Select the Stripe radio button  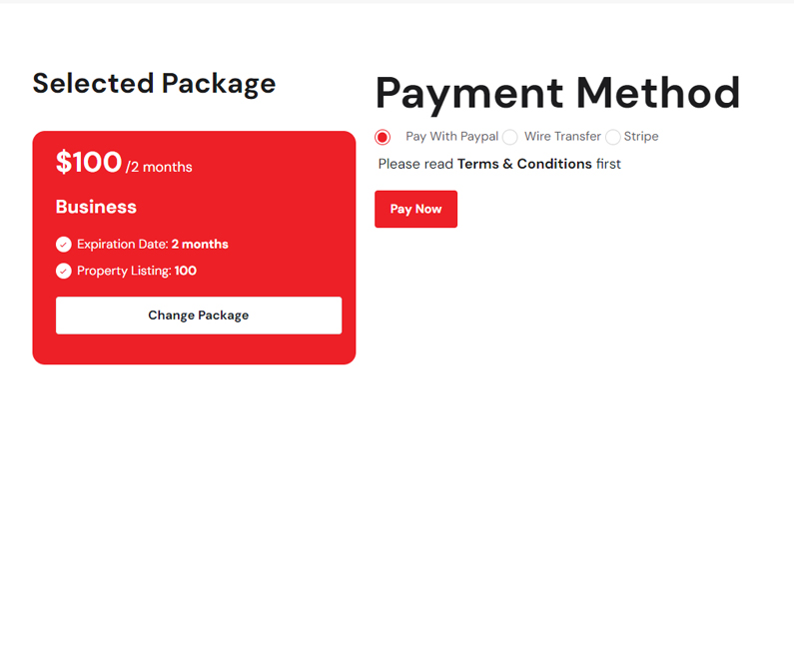(x=613, y=137)
